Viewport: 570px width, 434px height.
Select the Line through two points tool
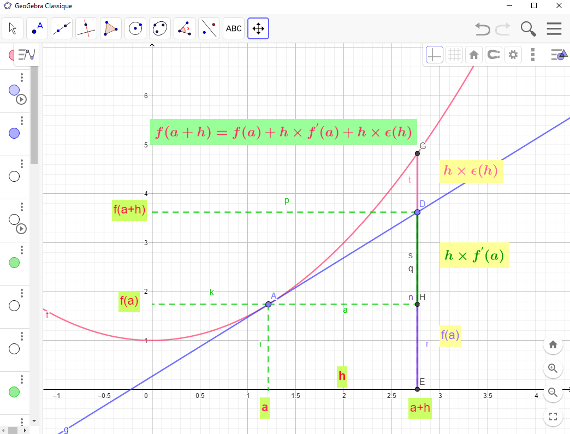[x=62, y=28]
